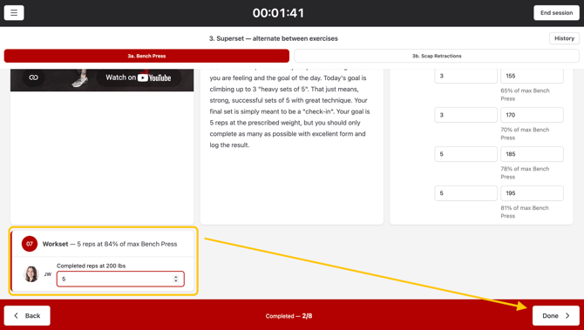Screen dimensions: 584x330
Task: Go Back to previous step
Action: point(27,315)
